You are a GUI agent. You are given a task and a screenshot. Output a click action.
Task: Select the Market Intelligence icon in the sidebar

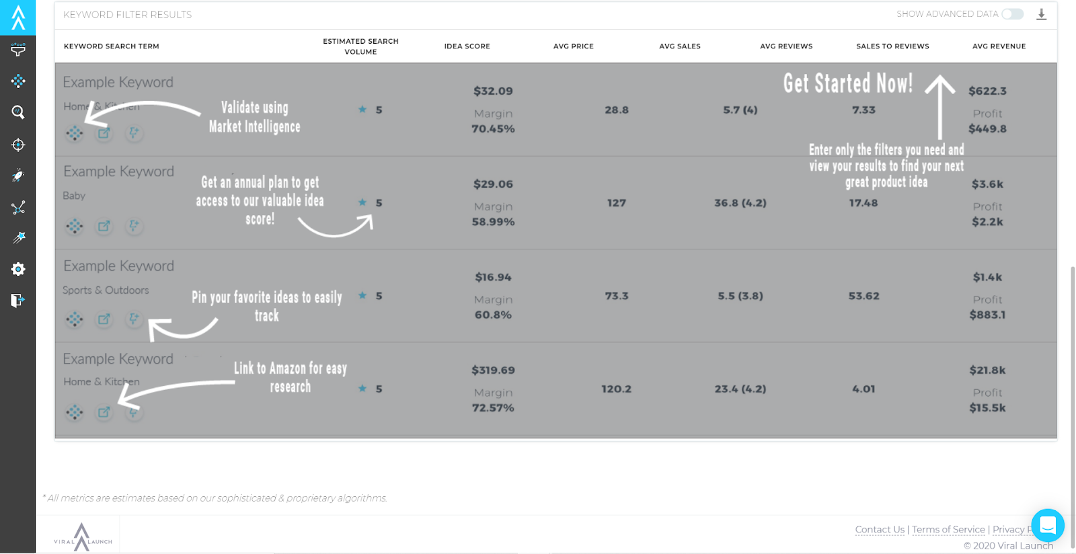click(x=17, y=81)
